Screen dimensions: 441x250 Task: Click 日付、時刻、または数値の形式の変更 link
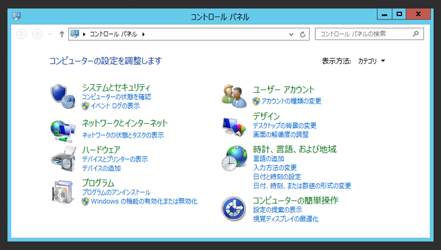tap(302, 186)
